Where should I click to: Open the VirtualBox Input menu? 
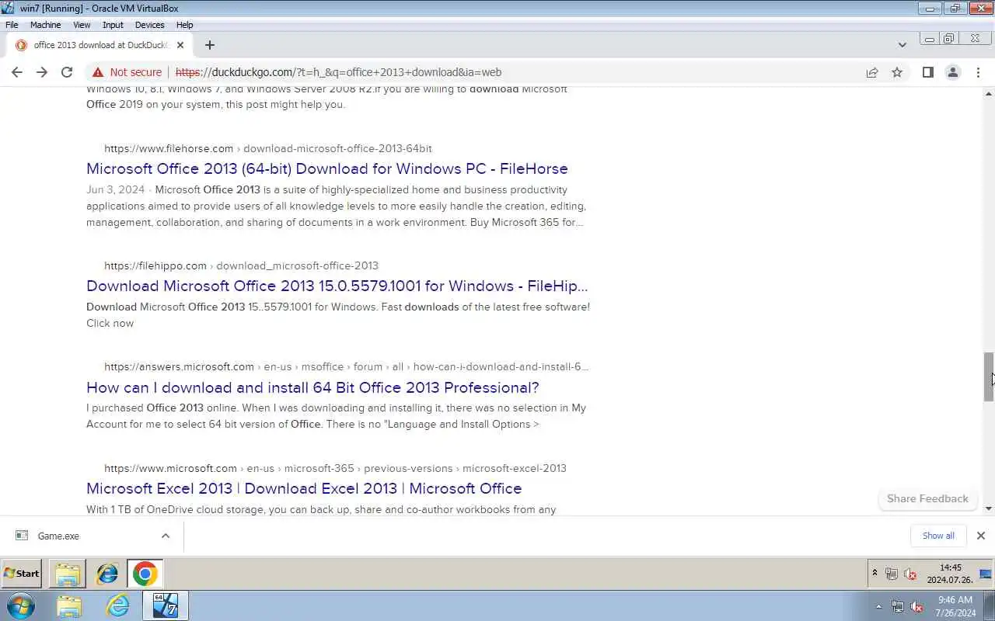[113, 25]
